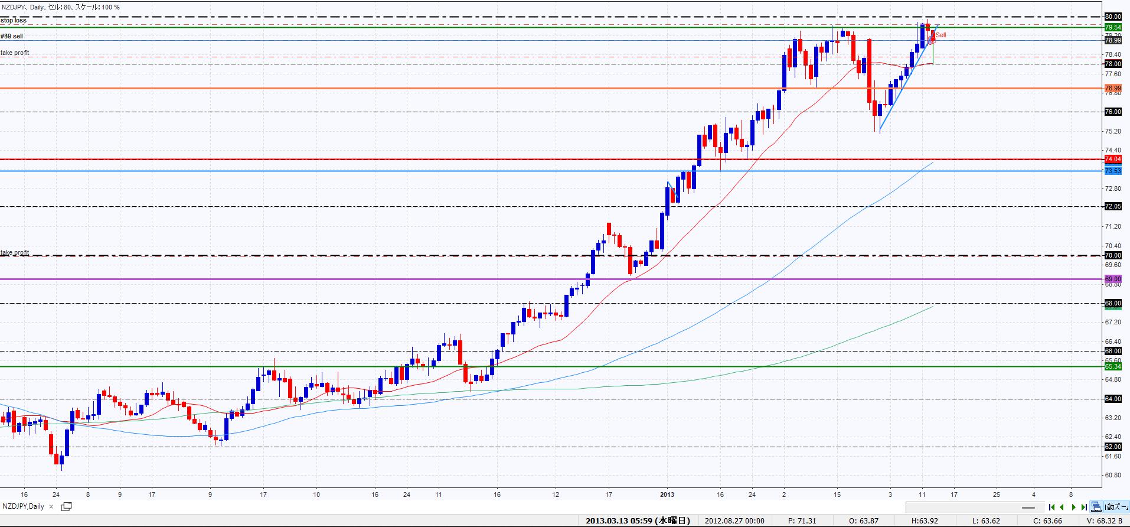Select the stop loss line label
The image size is (1130, 527).
click(14, 20)
